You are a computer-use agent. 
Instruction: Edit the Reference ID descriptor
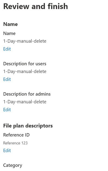coord(7,150)
